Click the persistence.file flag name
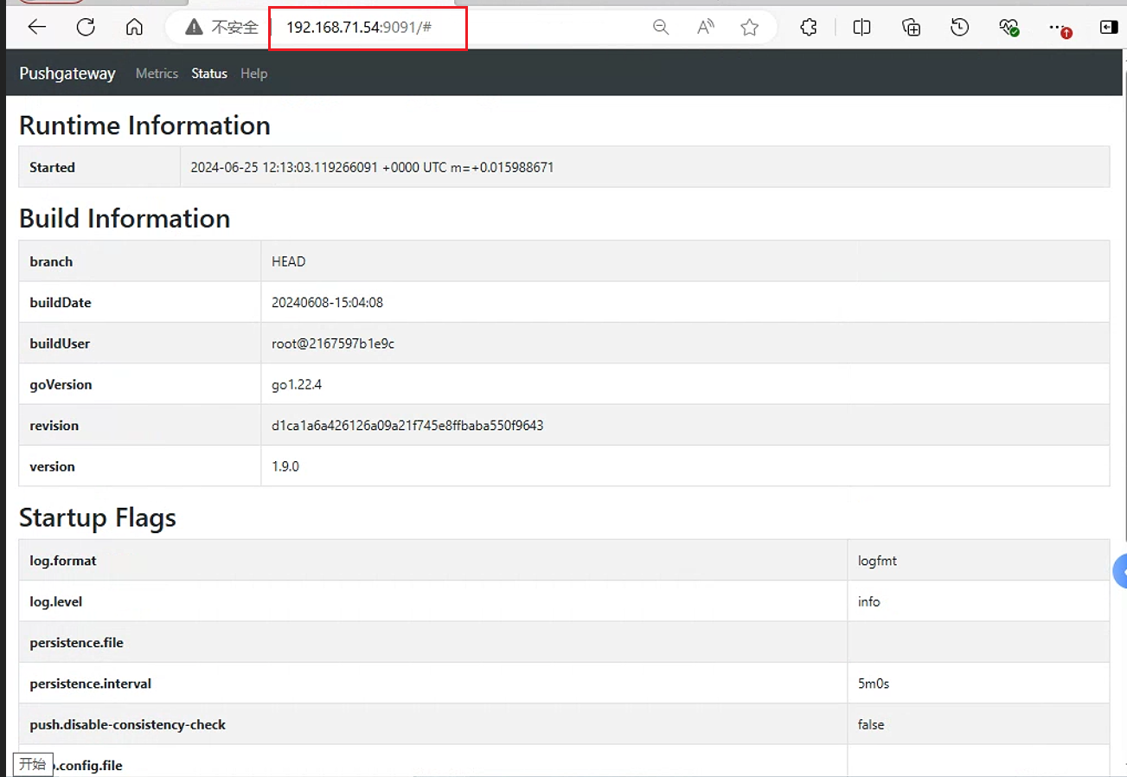The height and width of the screenshot is (777, 1127). click(x=77, y=643)
